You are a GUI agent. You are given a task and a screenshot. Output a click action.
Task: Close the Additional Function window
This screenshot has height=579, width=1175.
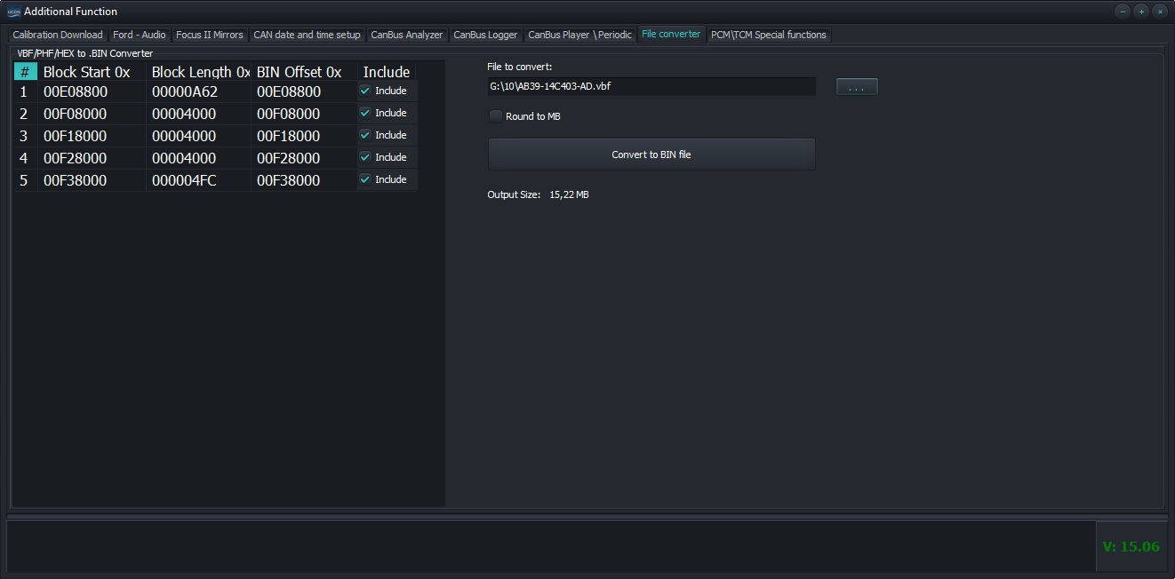click(x=1160, y=12)
